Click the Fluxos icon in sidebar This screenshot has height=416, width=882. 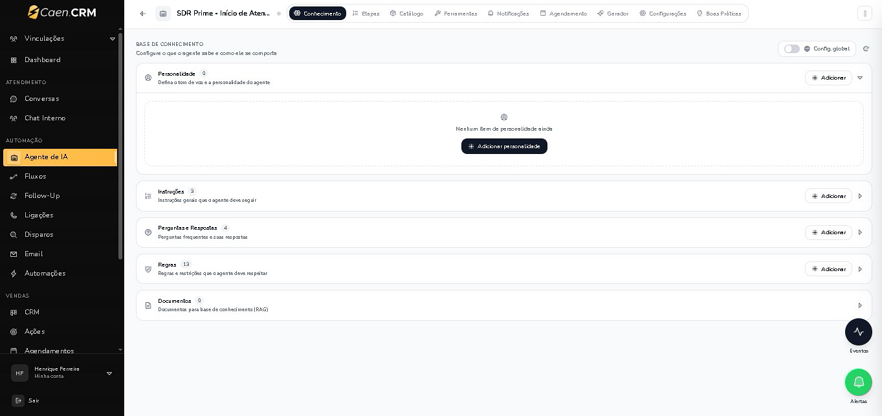tap(14, 177)
